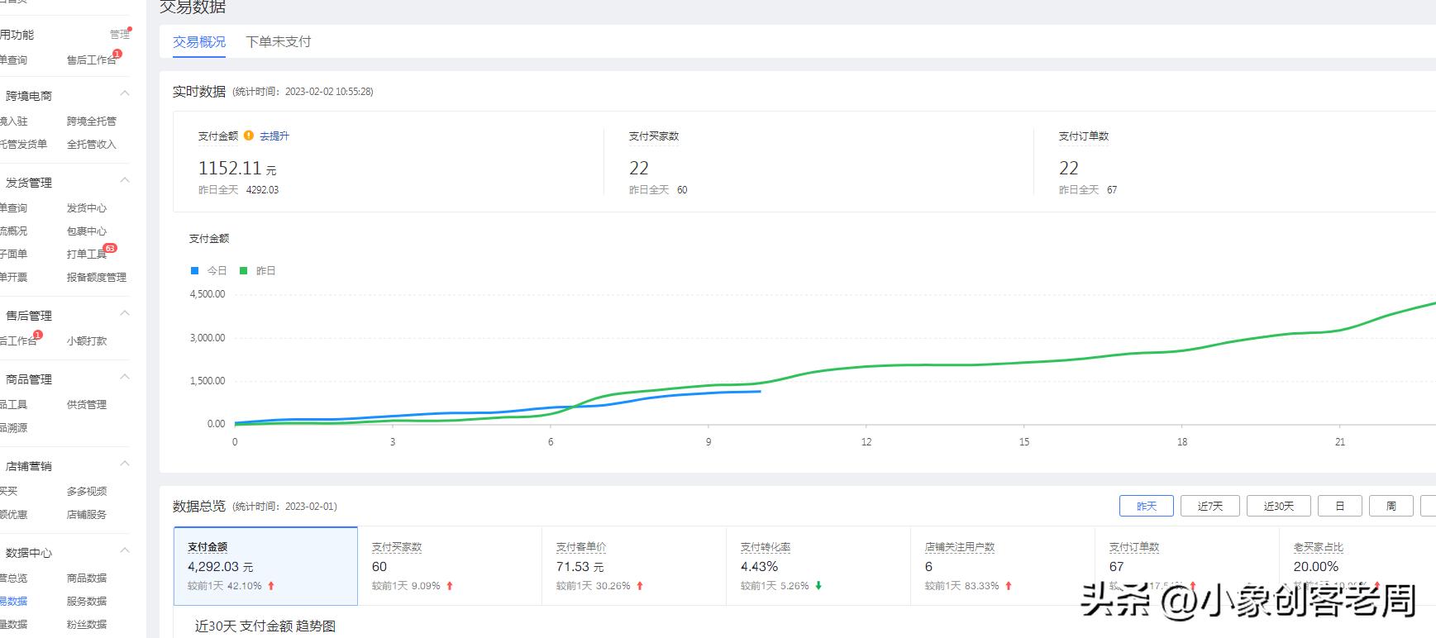Toggle the green 昨日 legend series
This screenshot has height=638, width=1436.
[x=257, y=270]
